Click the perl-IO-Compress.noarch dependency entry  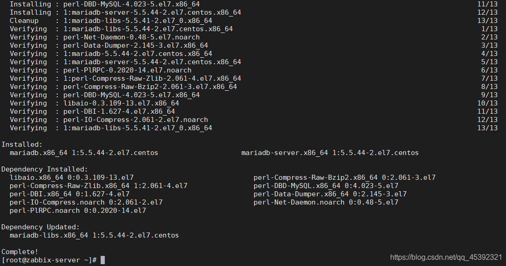(86, 202)
